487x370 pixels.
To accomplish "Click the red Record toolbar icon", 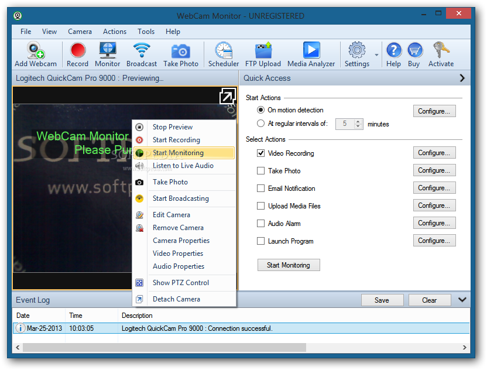I will [x=78, y=50].
